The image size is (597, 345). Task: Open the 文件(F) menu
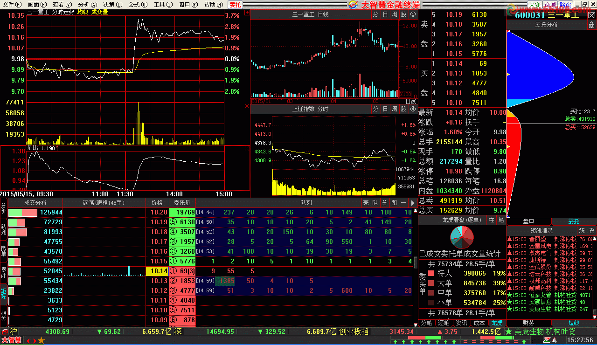pos(12,5)
